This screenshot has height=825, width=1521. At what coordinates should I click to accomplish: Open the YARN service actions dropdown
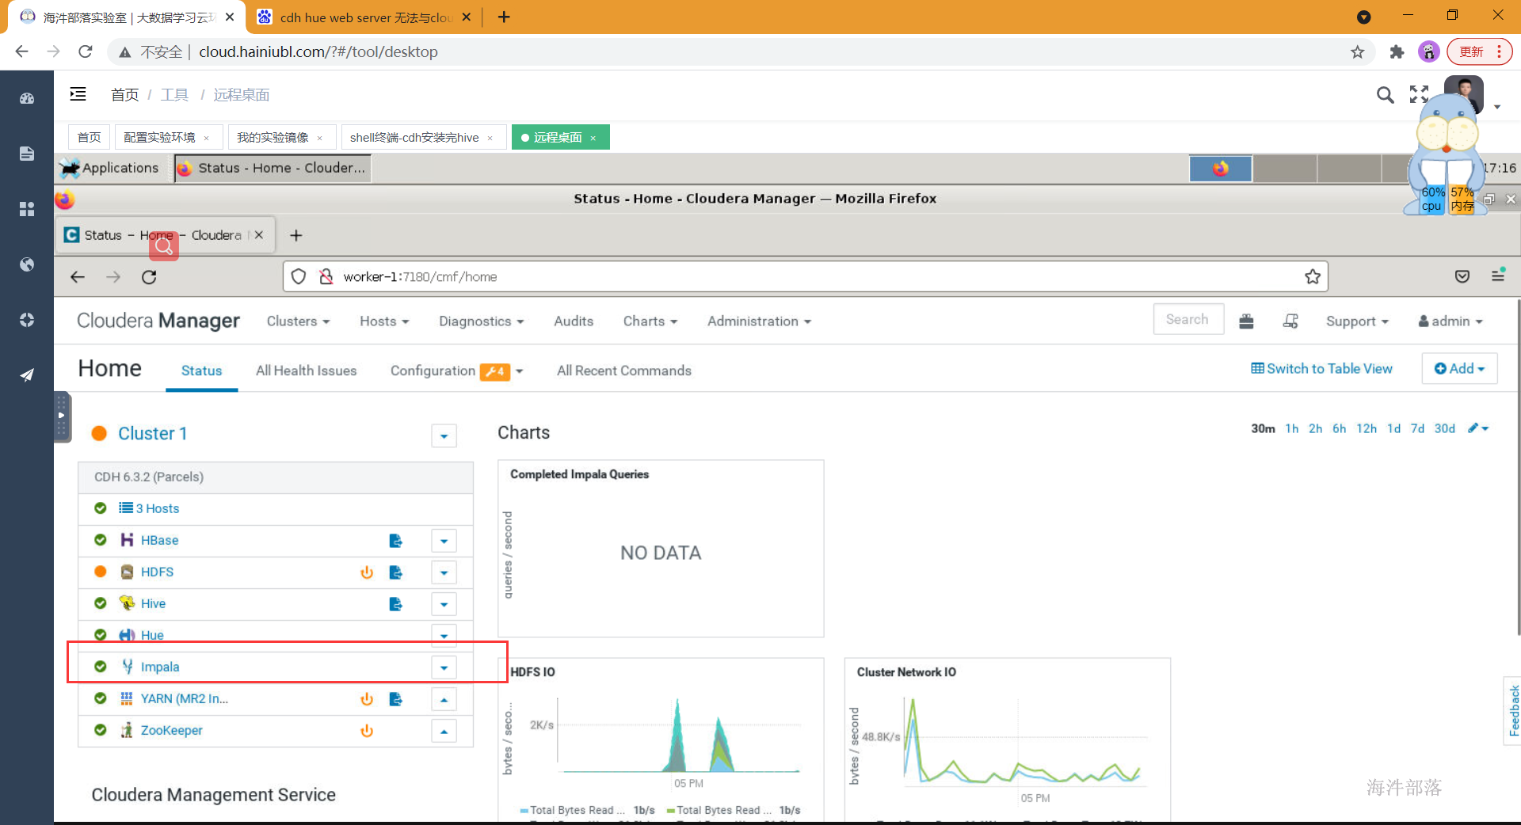444,699
